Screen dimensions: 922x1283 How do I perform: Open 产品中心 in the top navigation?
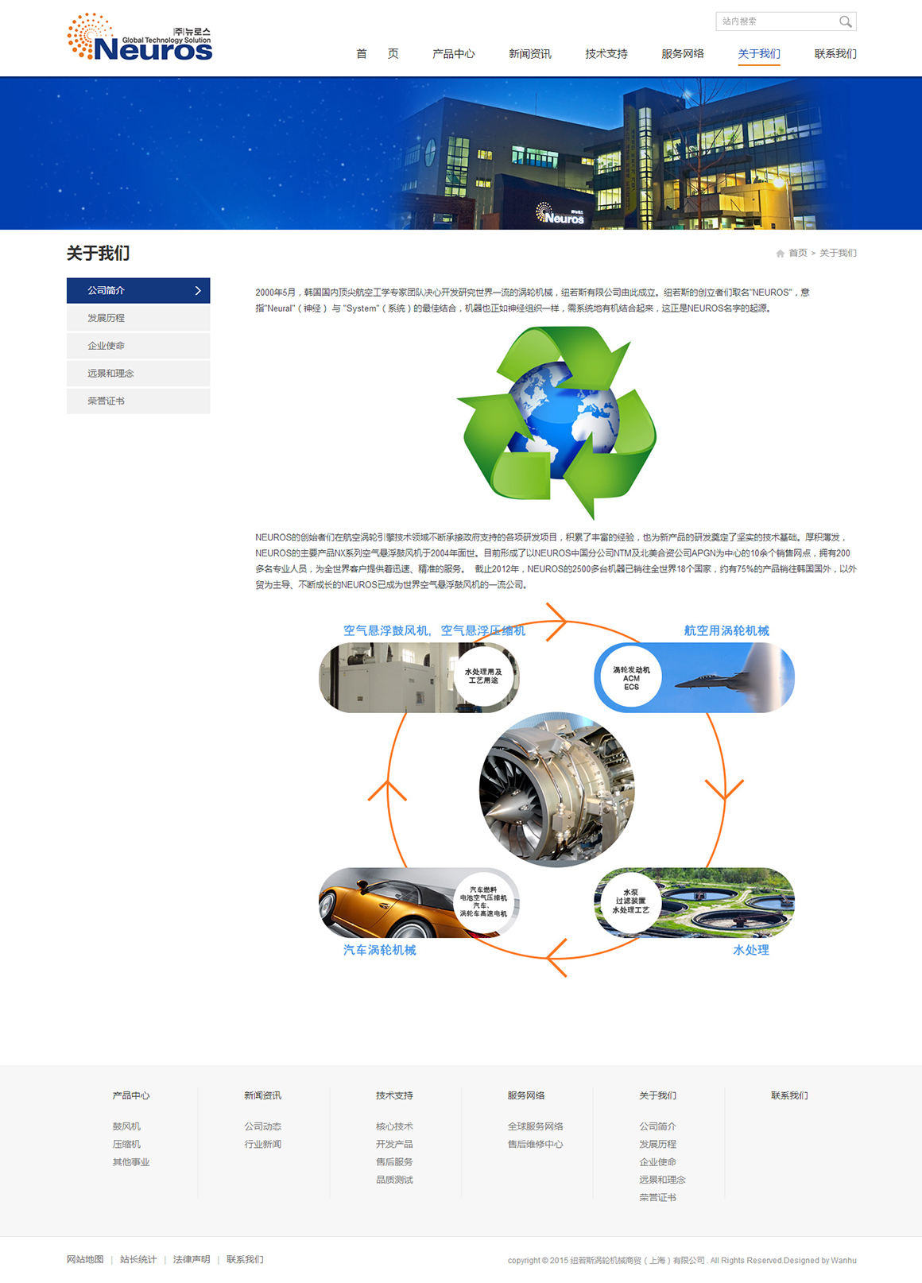click(x=454, y=54)
